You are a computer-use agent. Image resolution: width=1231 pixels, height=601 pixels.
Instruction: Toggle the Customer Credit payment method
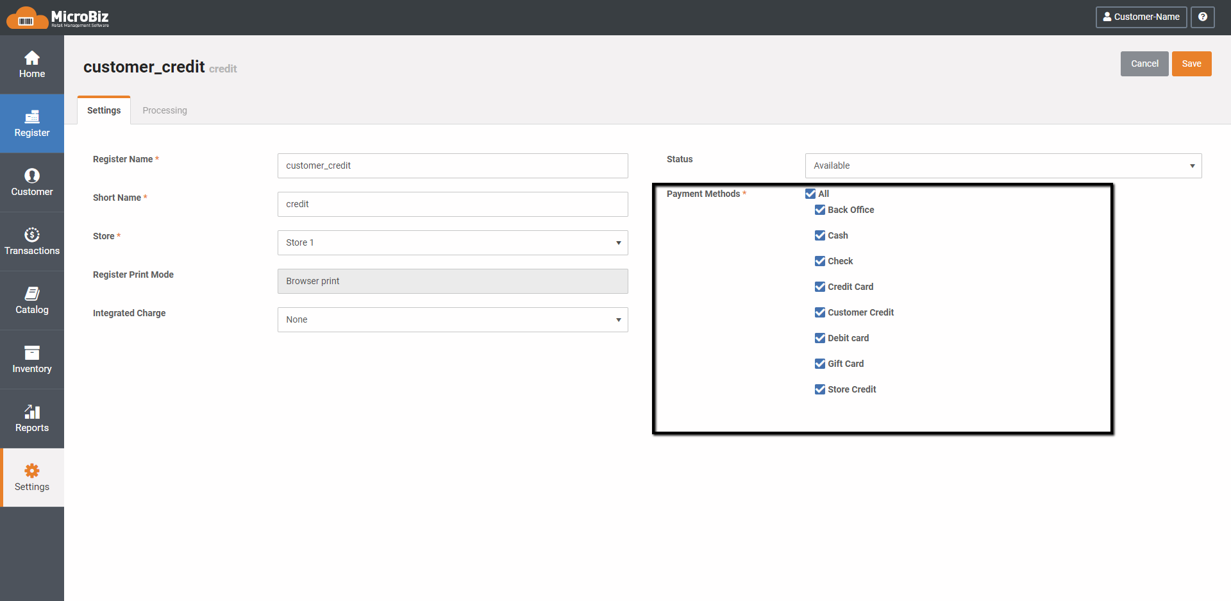[x=820, y=312]
